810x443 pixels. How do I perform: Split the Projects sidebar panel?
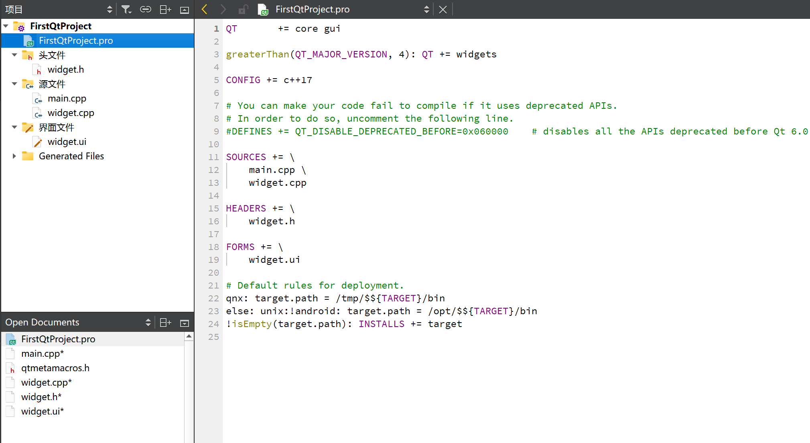165,9
